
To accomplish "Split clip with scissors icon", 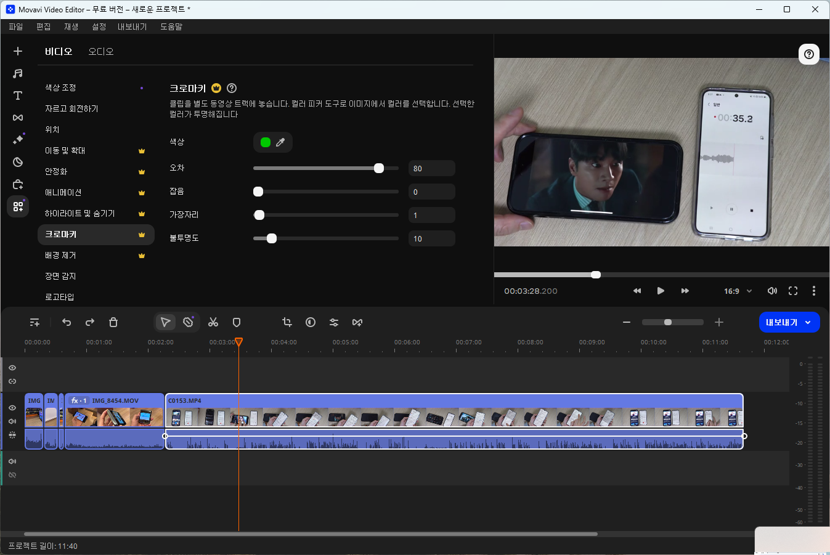I will pyautogui.click(x=213, y=322).
